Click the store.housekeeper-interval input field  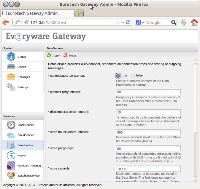click(x=148, y=132)
